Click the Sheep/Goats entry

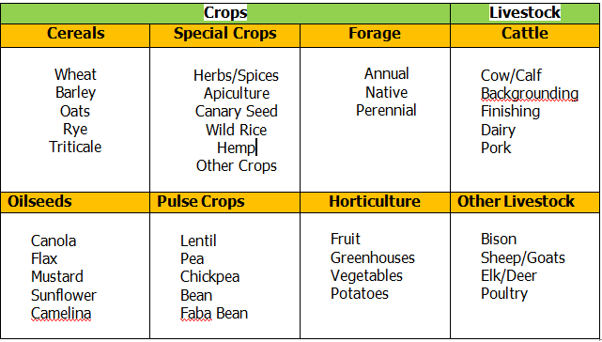click(523, 257)
